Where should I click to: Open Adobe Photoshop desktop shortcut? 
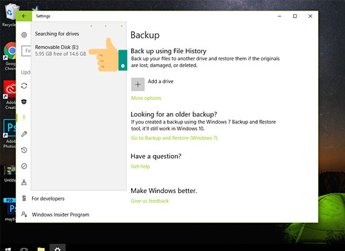pos(9,134)
